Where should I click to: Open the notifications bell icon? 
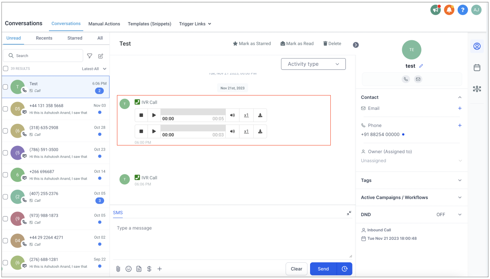449,10
